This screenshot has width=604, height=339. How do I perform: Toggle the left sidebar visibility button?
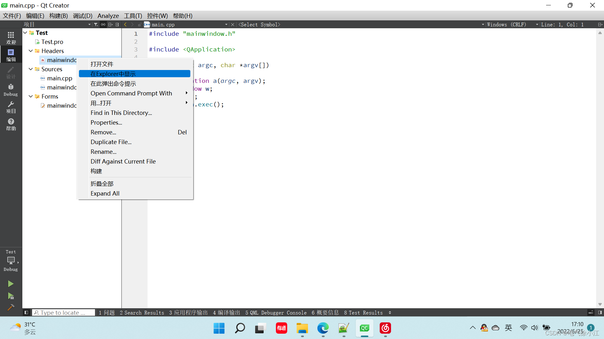(x=26, y=313)
